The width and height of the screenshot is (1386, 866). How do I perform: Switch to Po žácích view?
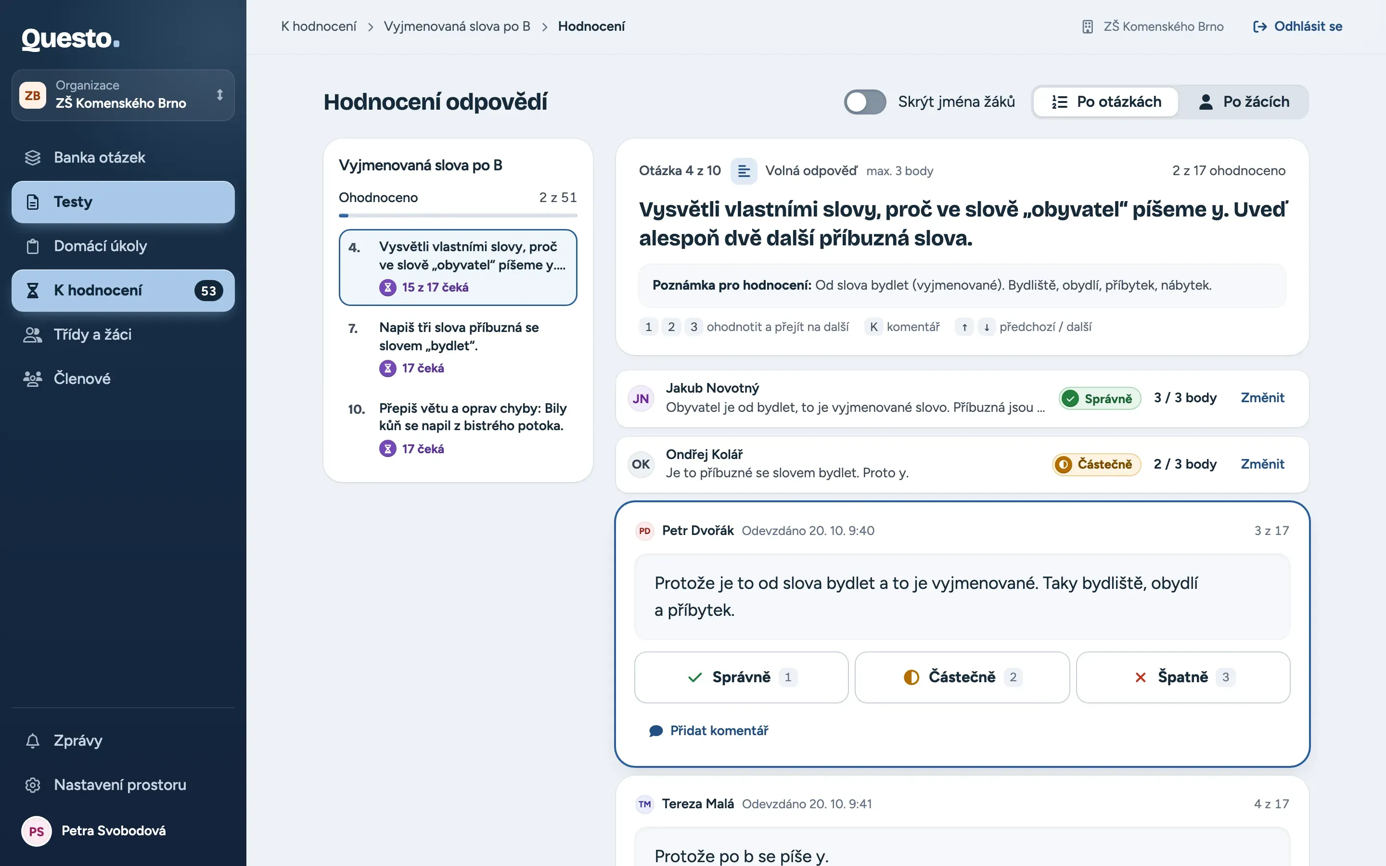[1244, 102]
